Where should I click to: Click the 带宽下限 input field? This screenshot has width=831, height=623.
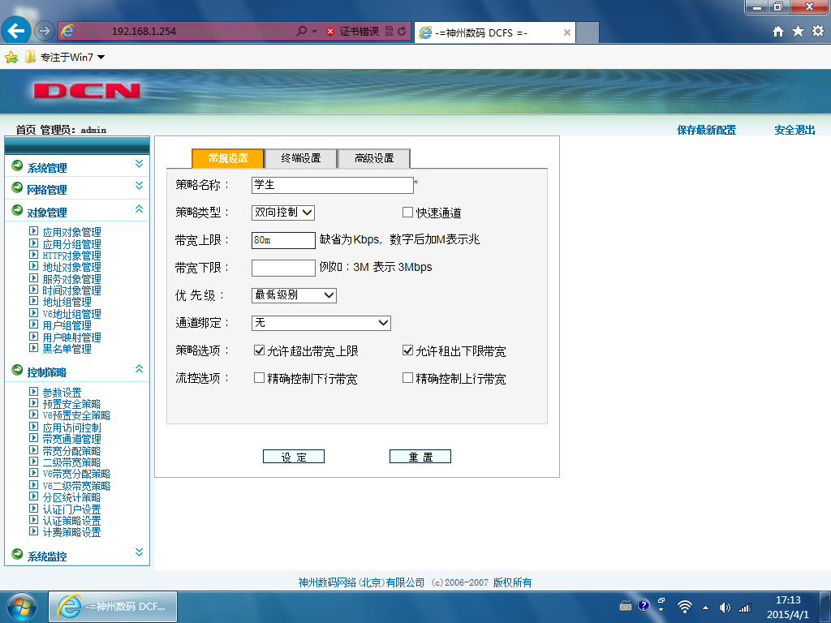pos(283,268)
